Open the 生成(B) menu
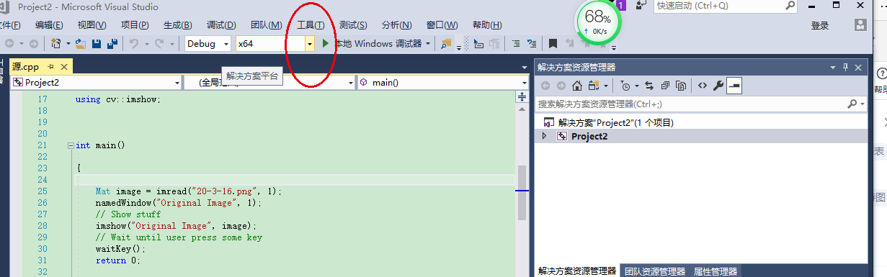Image resolution: width=887 pixels, height=277 pixels. [x=178, y=25]
